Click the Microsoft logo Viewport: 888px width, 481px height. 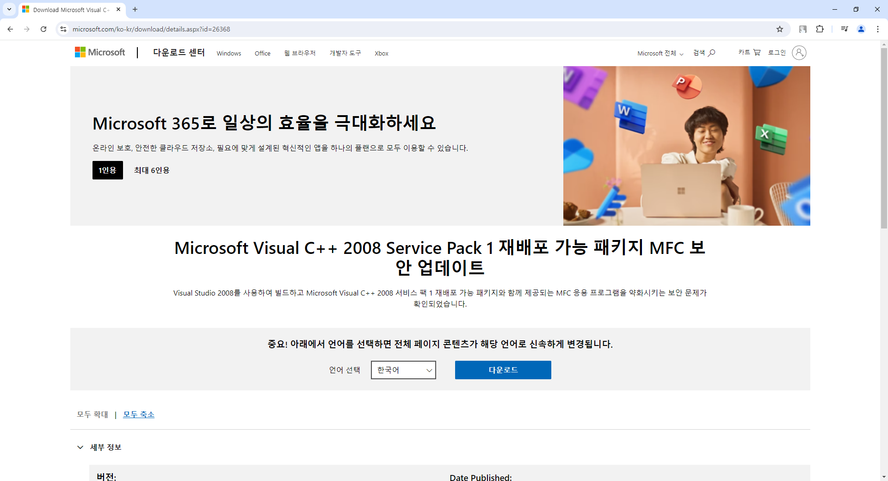click(100, 52)
